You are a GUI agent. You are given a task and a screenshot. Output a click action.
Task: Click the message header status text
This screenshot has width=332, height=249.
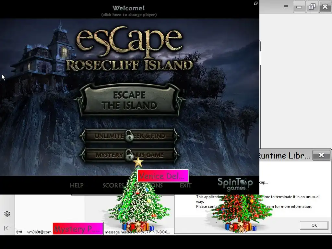pyautogui.click(x=137, y=232)
